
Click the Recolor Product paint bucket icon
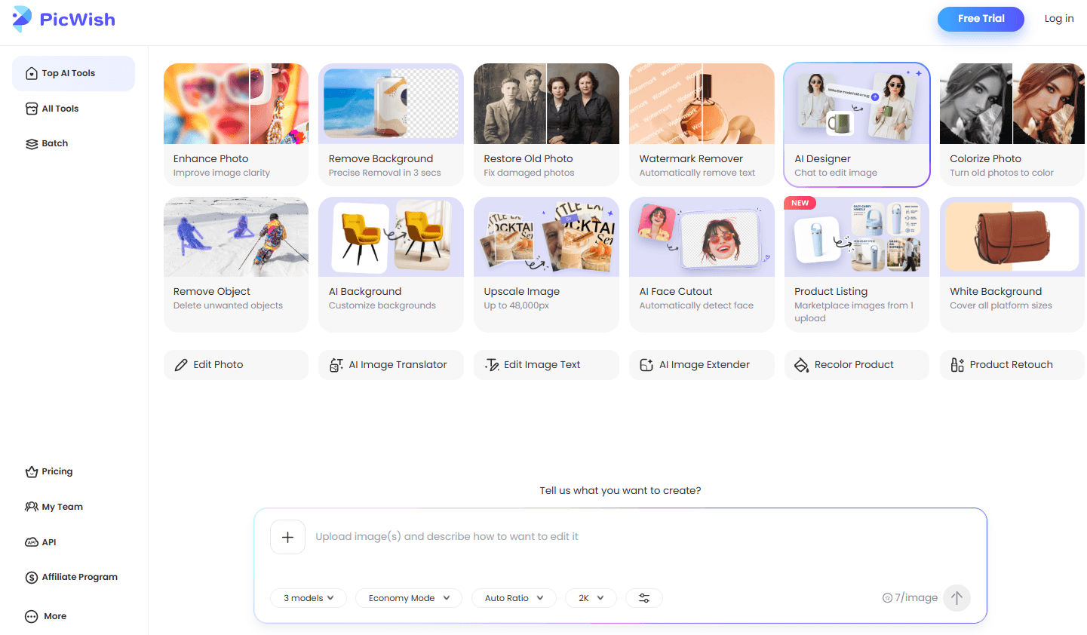(x=801, y=365)
